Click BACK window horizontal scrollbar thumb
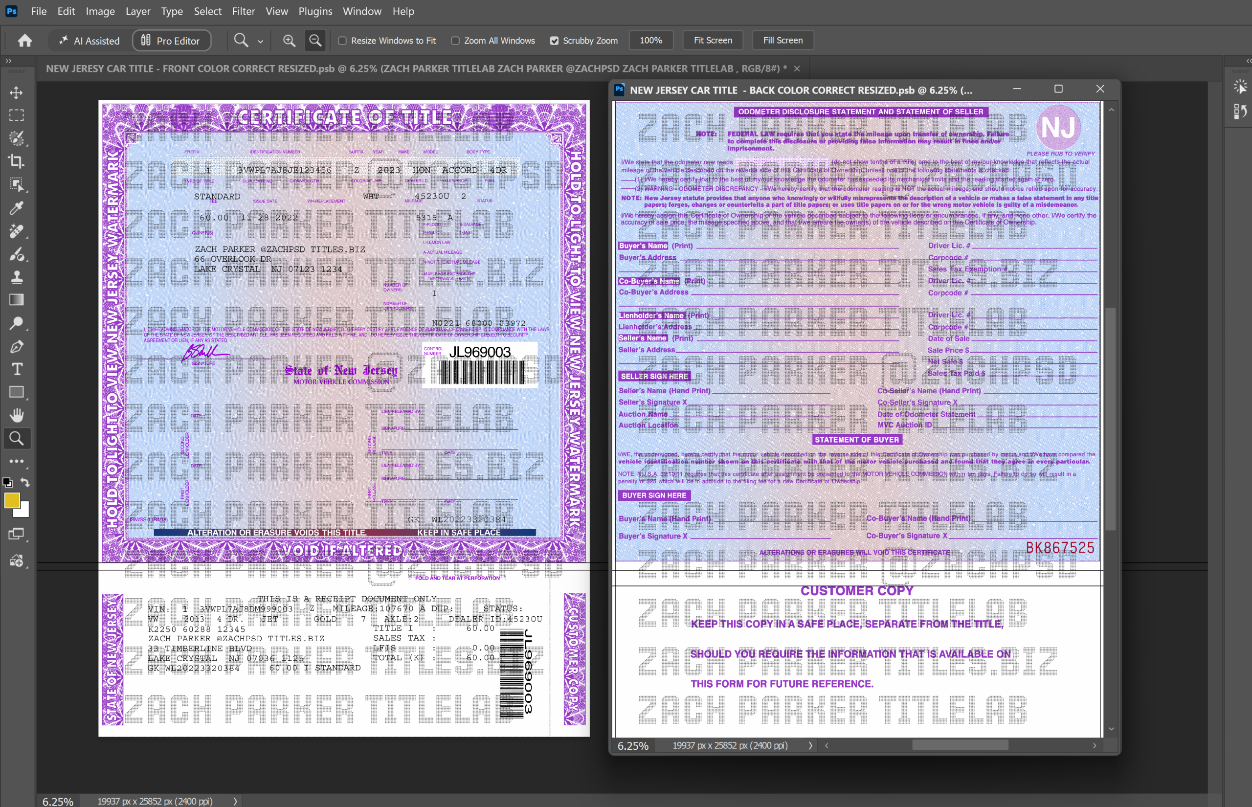This screenshot has width=1252, height=807. (x=960, y=745)
